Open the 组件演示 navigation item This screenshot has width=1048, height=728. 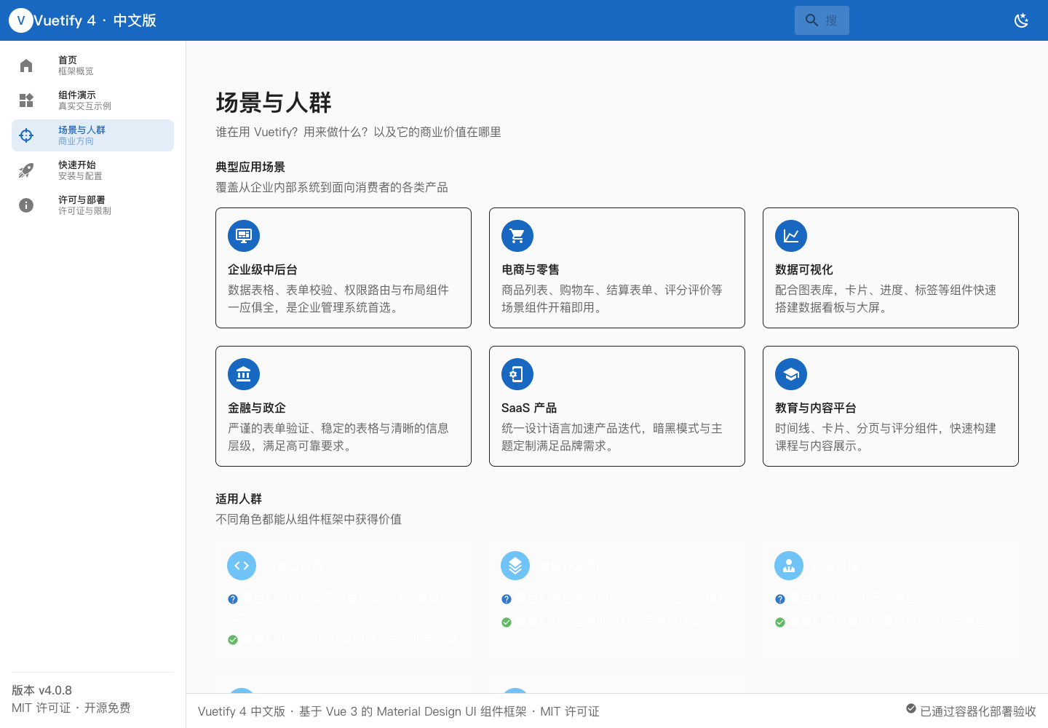click(x=92, y=100)
